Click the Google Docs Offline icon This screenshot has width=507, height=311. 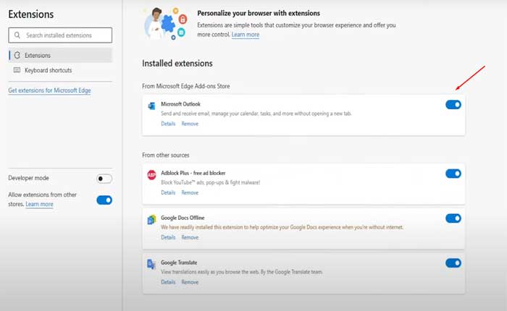click(x=152, y=219)
